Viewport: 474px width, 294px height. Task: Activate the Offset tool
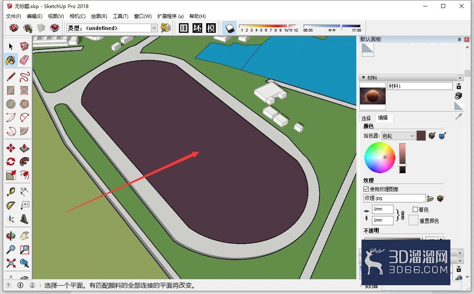click(x=24, y=175)
